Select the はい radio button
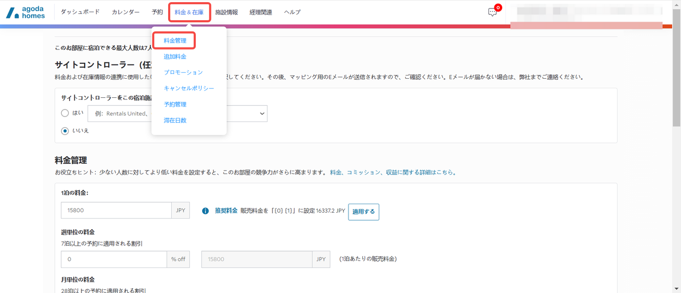 [65, 113]
